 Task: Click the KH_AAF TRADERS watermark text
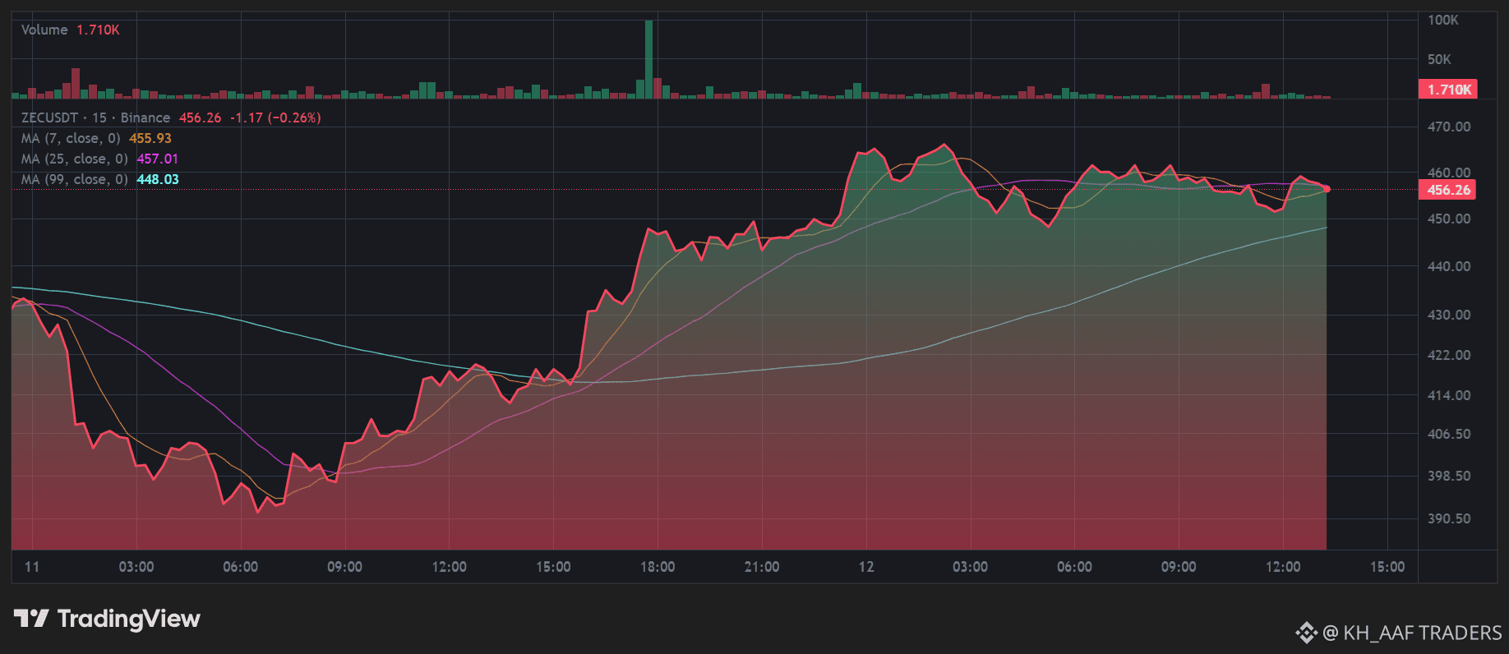[x=1422, y=633]
